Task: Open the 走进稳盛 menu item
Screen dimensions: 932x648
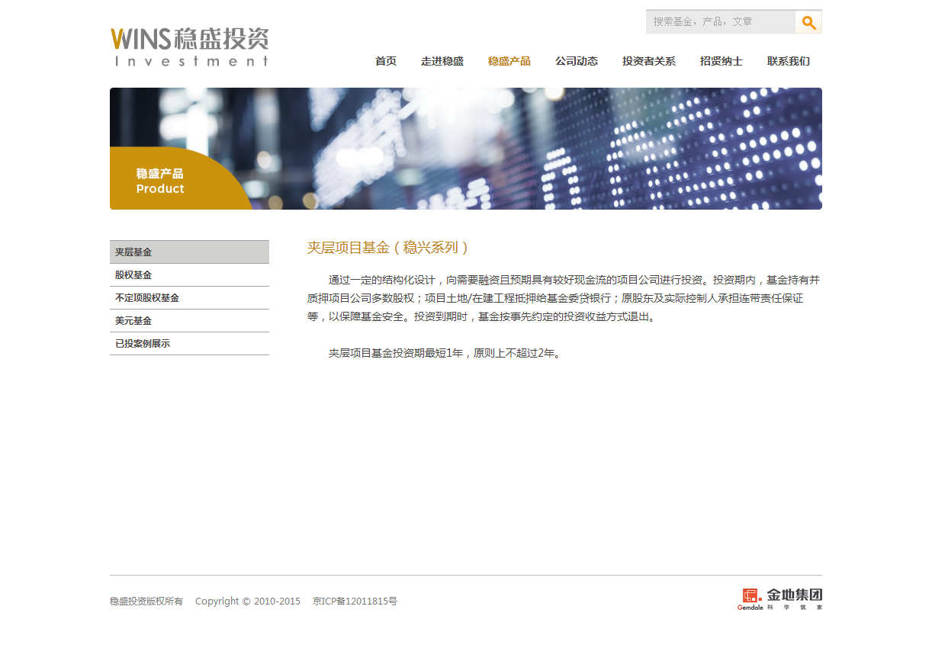Action: click(x=442, y=61)
